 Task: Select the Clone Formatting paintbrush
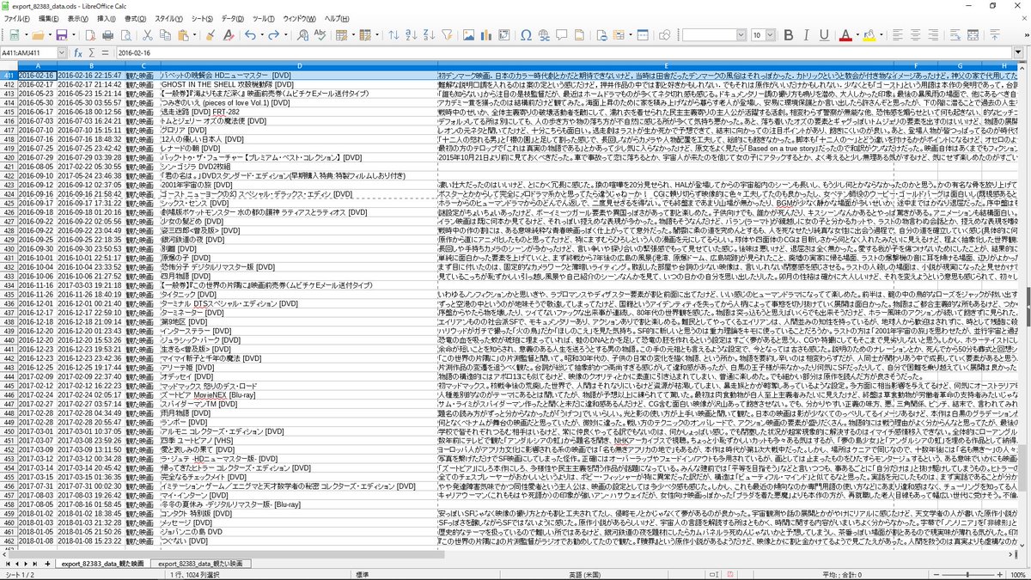(x=210, y=35)
